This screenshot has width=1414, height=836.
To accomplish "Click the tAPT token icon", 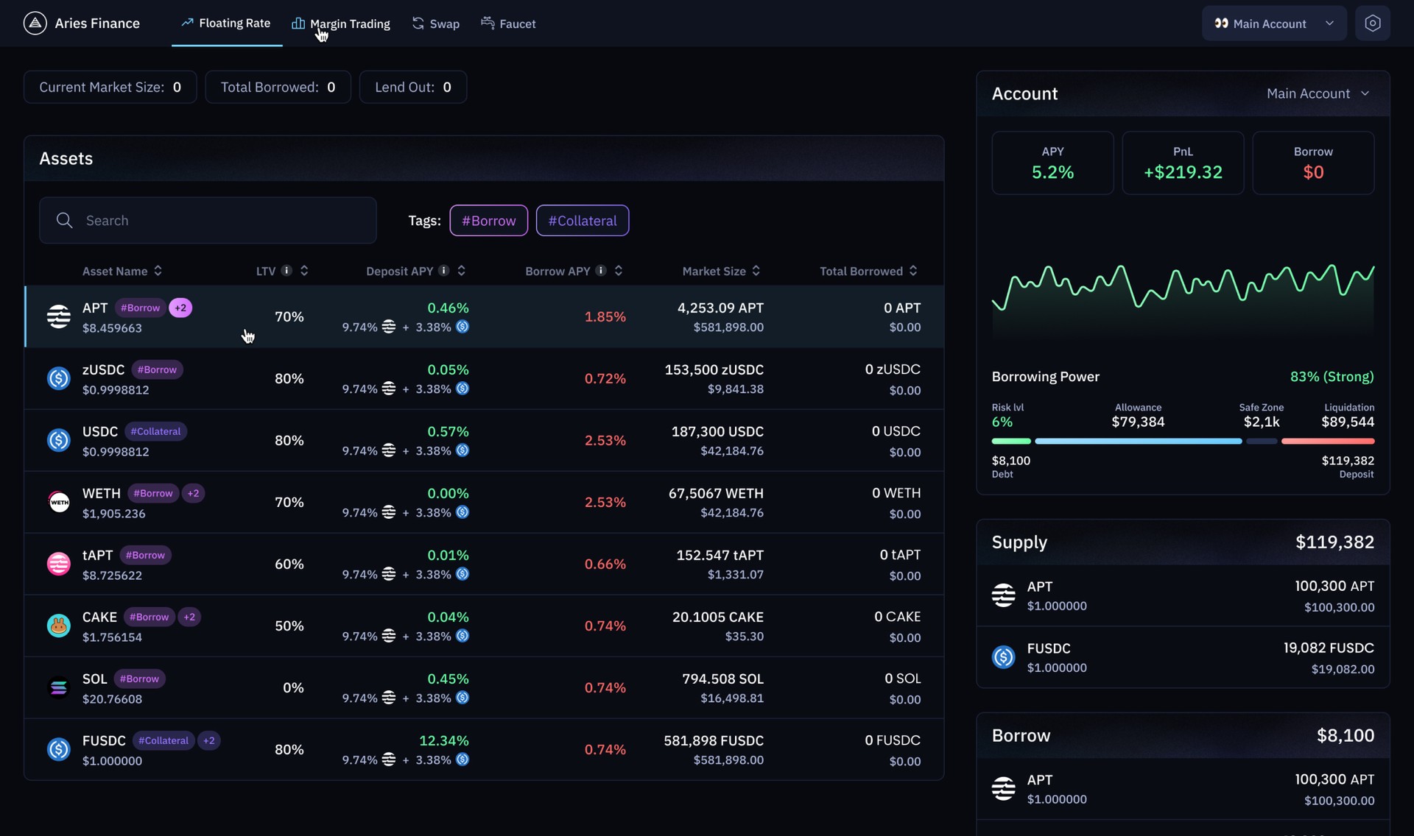I will (59, 564).
